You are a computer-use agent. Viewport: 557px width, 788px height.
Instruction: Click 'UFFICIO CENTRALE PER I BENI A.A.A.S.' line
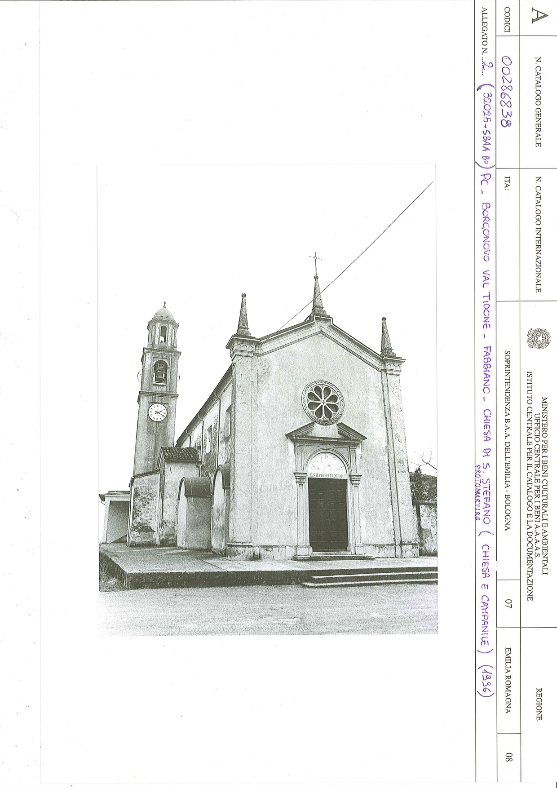click(x=537, y=486)
